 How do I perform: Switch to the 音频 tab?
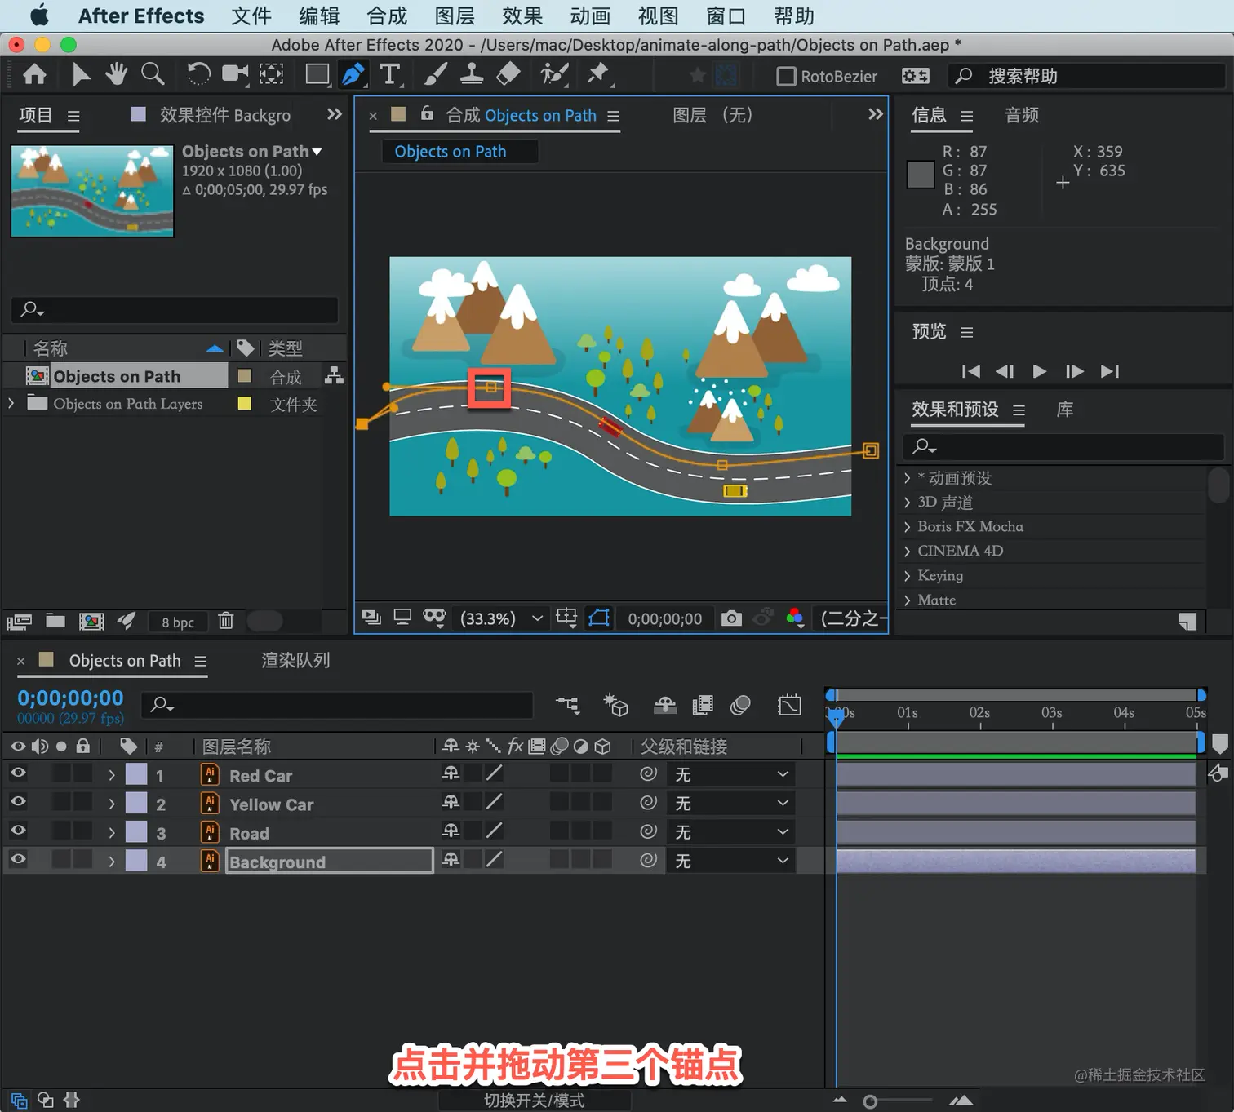click(x=1022, y=115)
